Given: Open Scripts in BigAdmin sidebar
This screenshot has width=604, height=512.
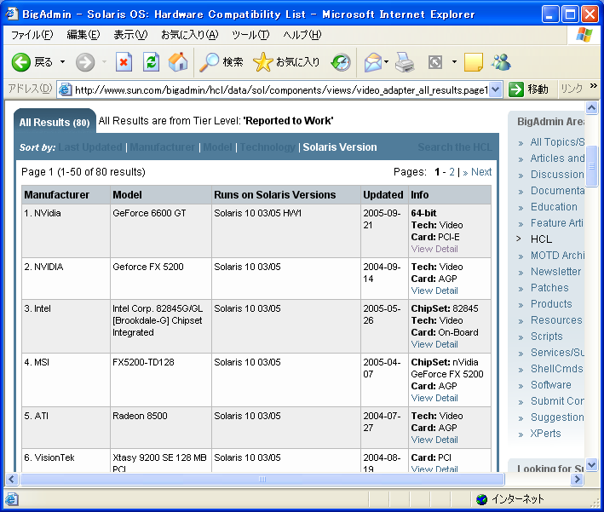Looking at the screenshot, I should (x=546, y=337).
